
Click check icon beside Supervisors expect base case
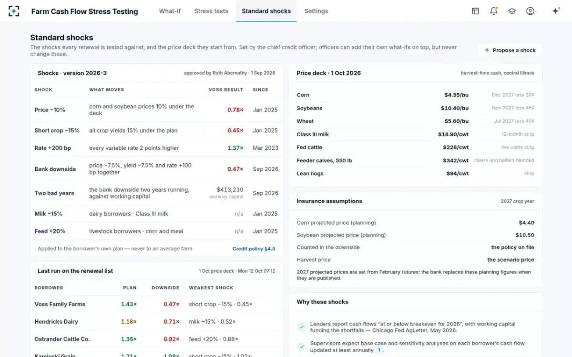click(301, 347)
